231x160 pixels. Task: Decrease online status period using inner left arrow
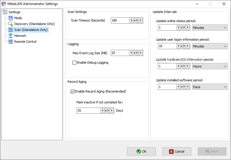[181, 28]
